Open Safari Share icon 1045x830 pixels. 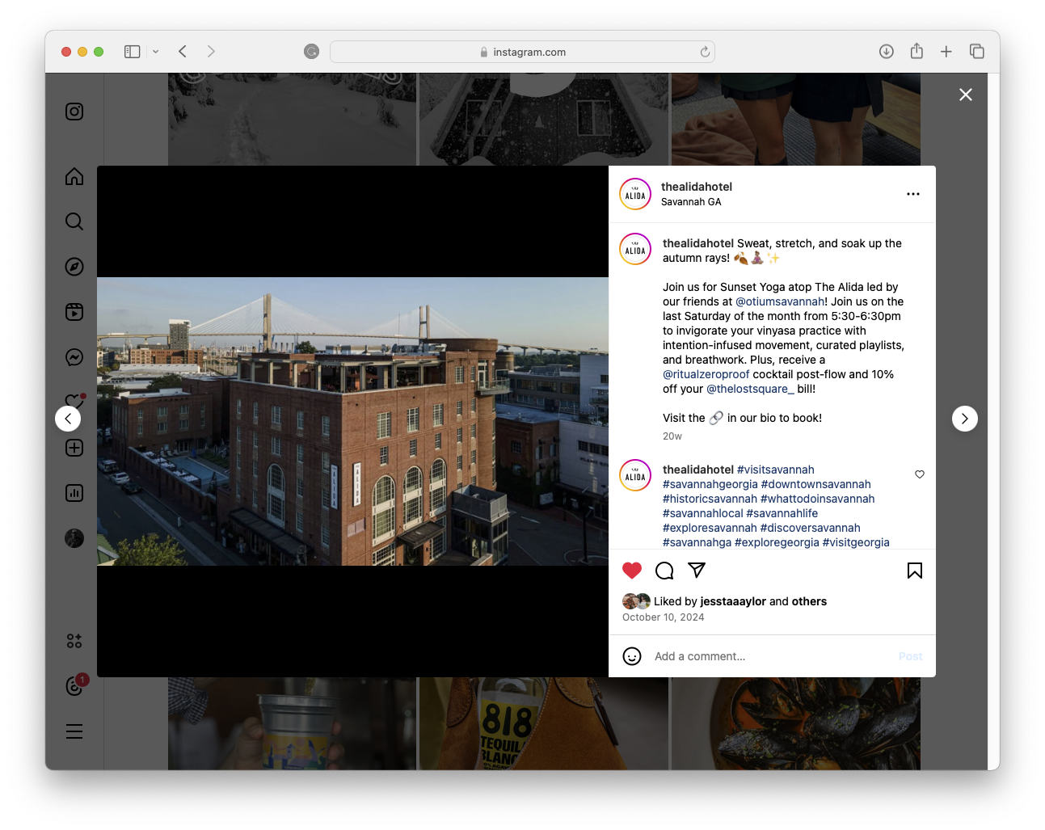pos(916,51)
